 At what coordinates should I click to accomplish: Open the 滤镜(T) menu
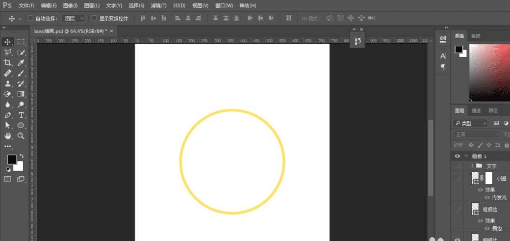pos(159,6)
